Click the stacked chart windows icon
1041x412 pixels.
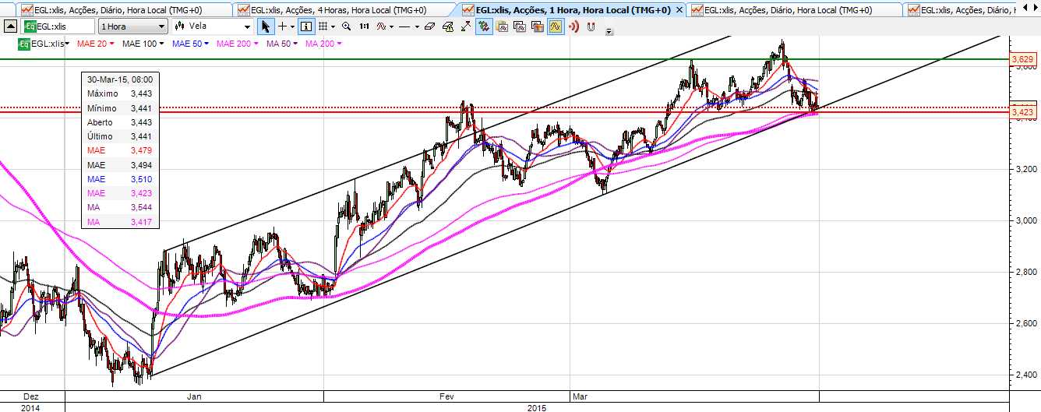click(x=520, y=26)
